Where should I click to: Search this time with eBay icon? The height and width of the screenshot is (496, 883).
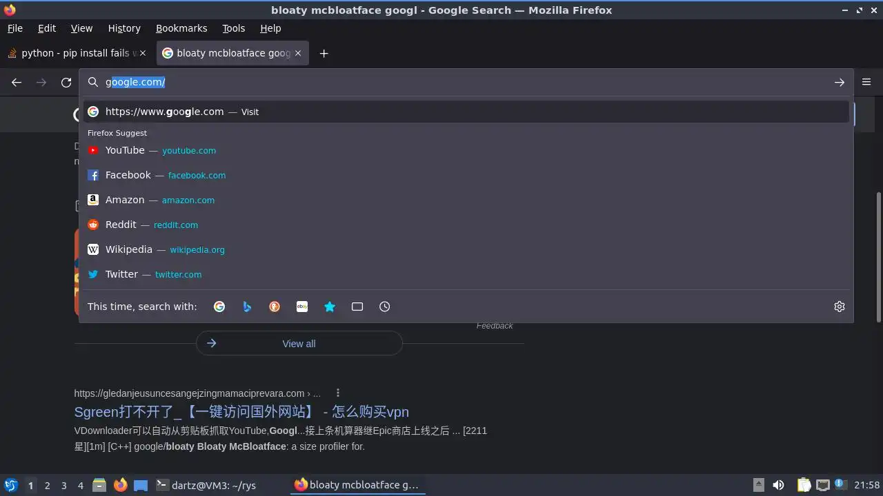(x=302, y=307)
